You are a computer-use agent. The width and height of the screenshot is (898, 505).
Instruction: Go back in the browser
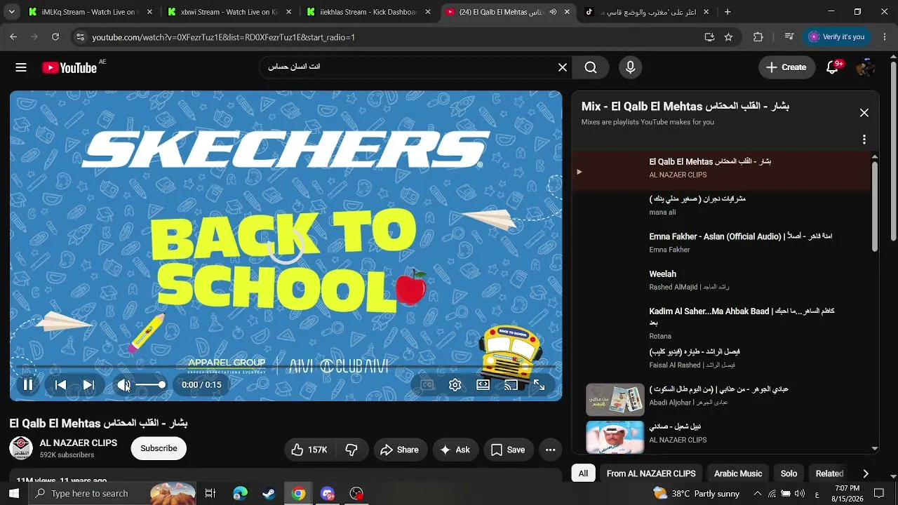point(13,37)
